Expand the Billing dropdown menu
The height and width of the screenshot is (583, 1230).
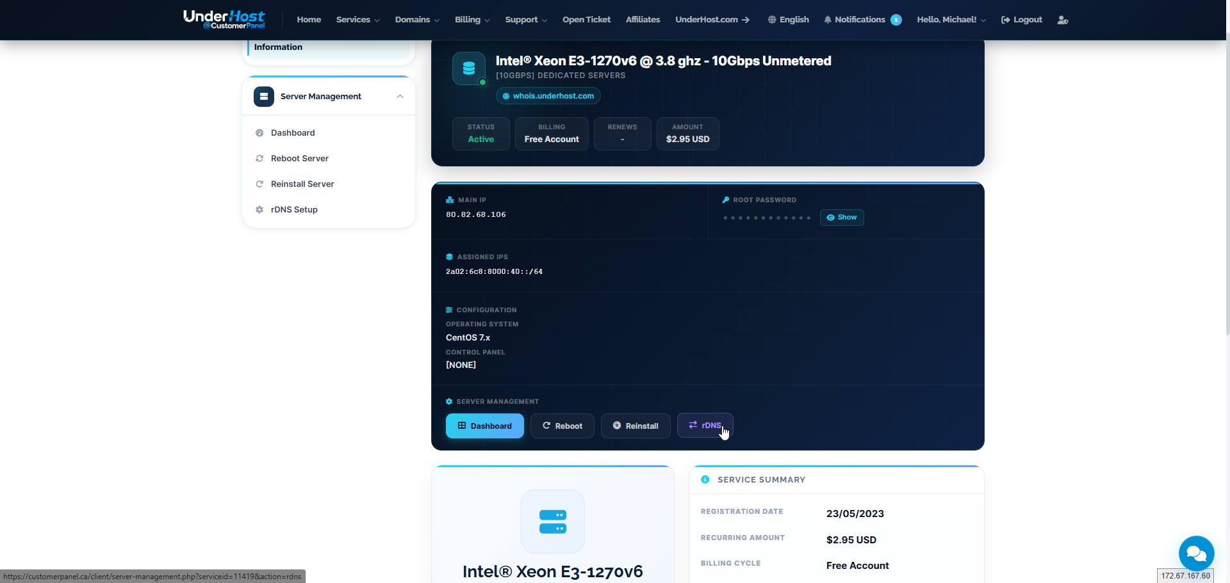pos(472,20)
